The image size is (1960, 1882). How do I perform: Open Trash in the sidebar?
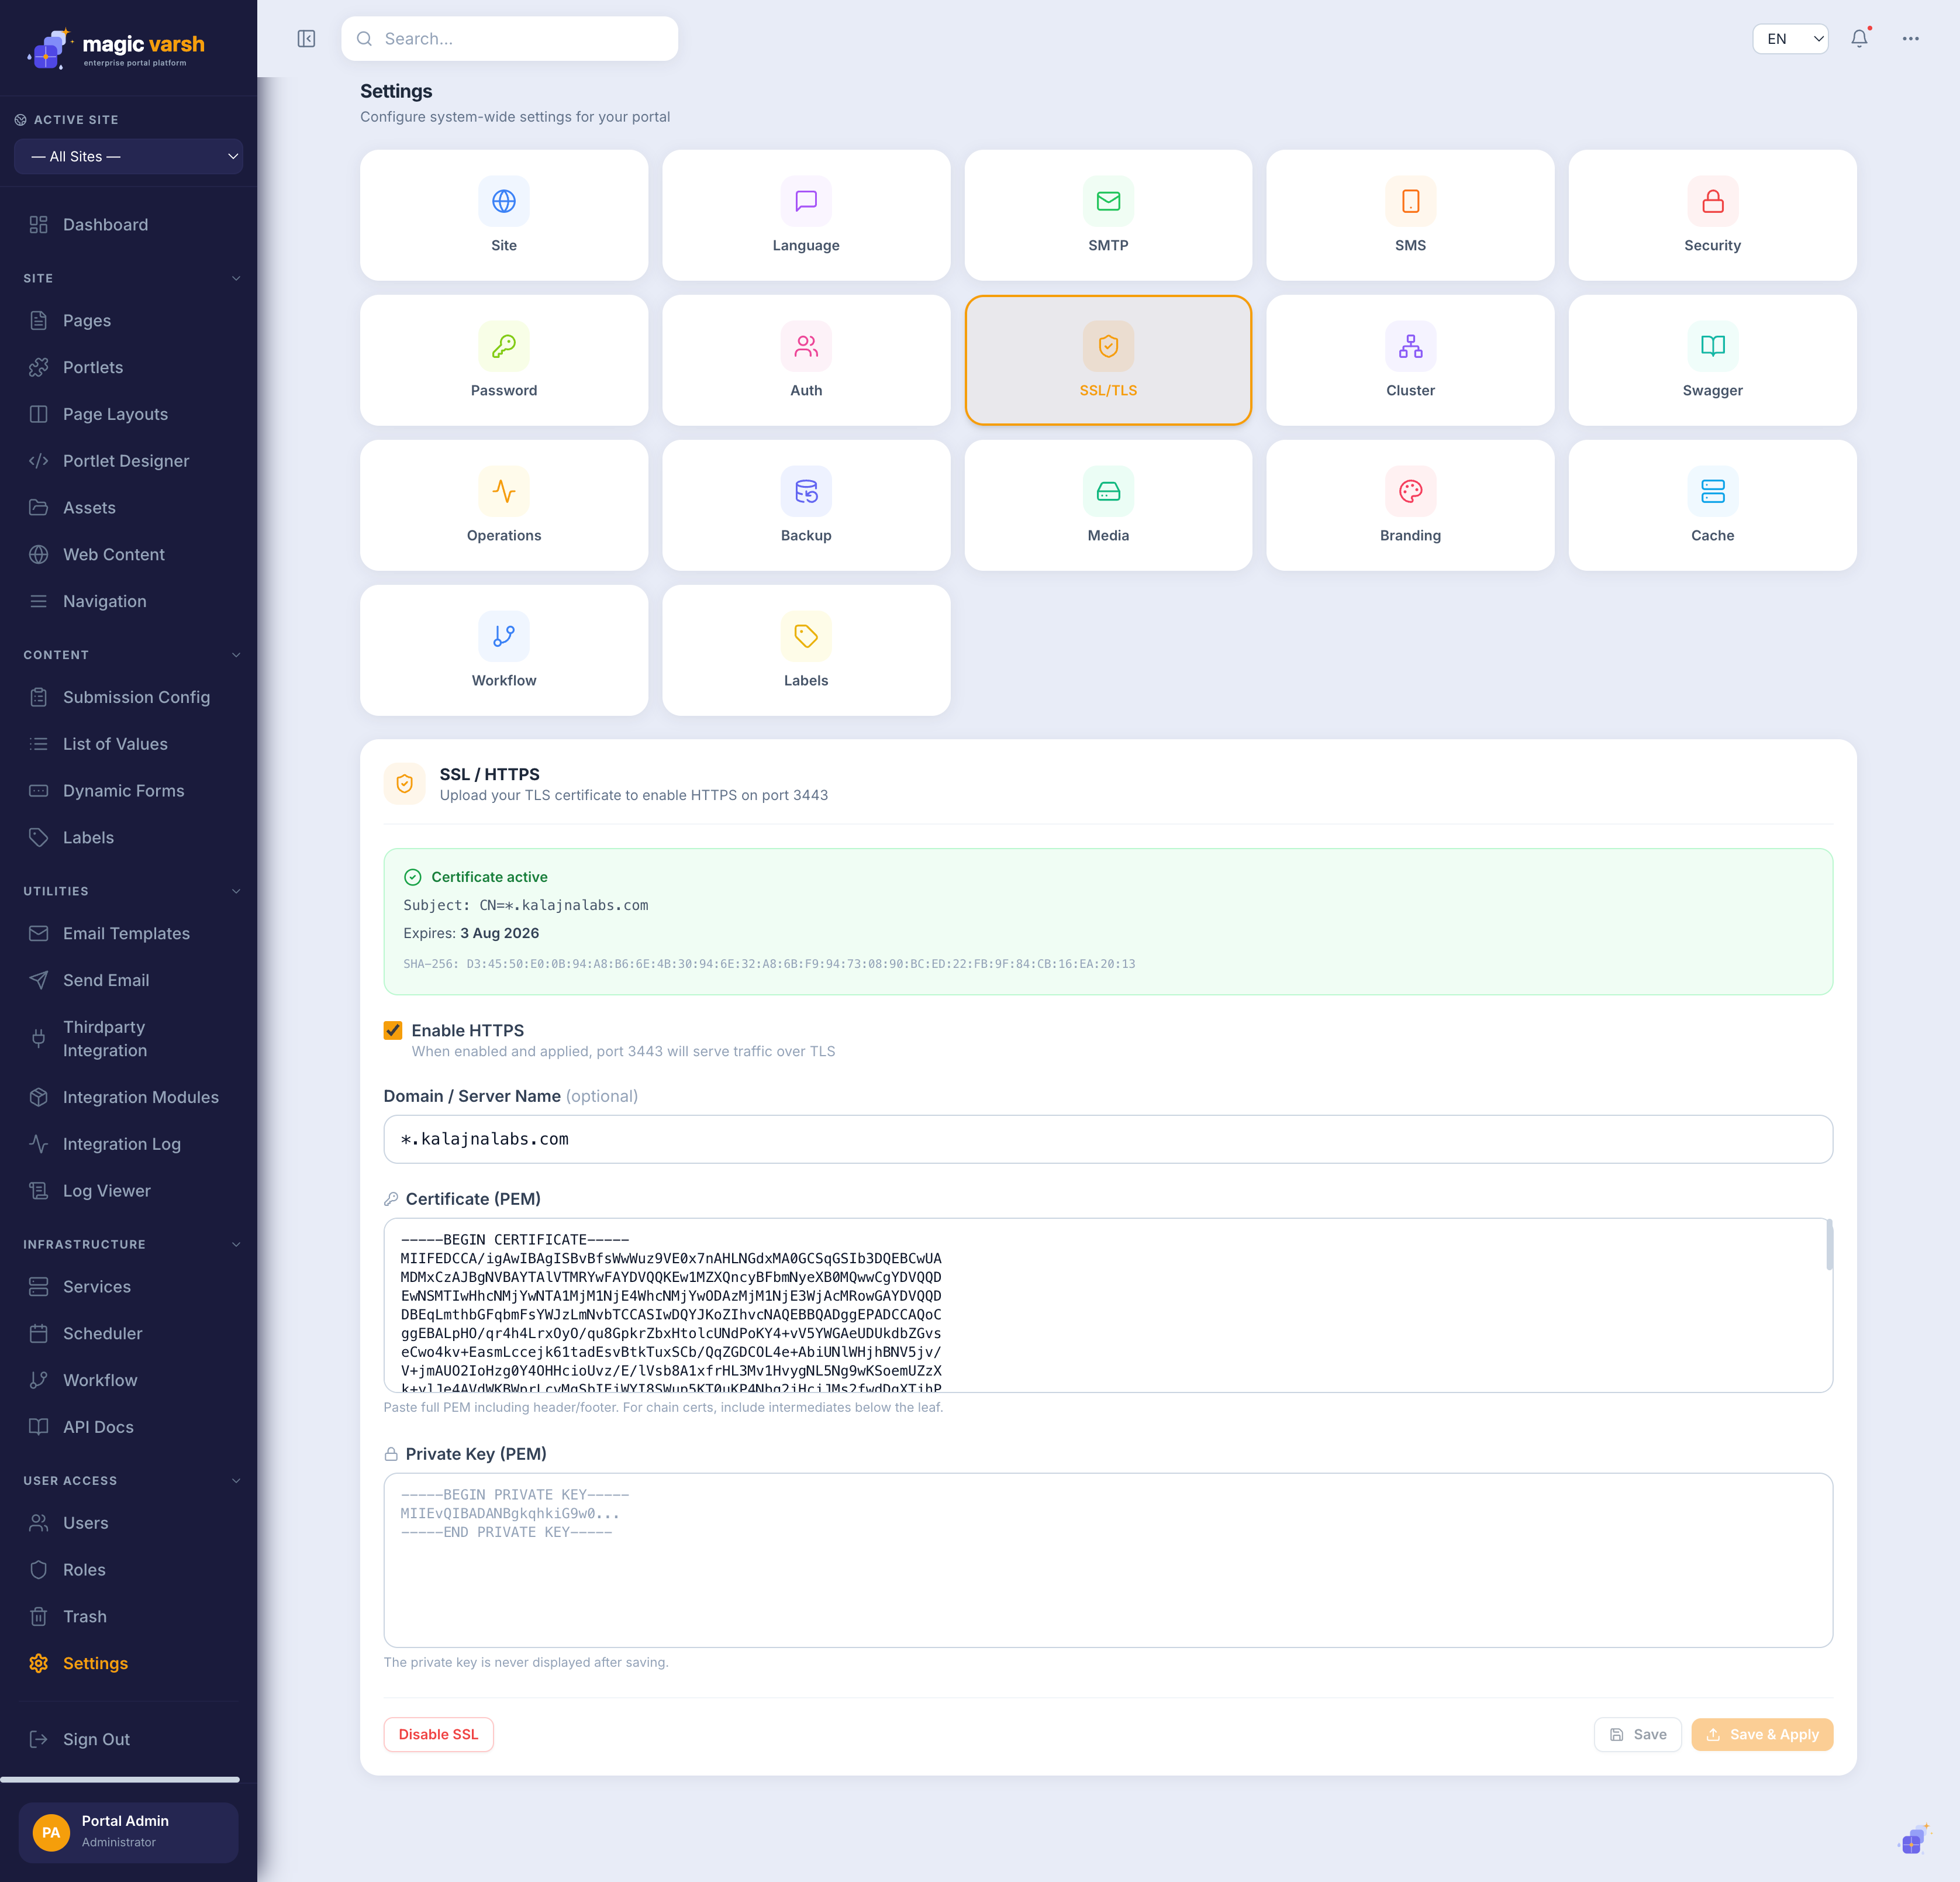[128, 1616]
